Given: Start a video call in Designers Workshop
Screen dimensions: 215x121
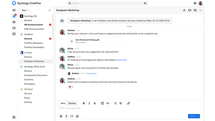Looking at the screenshot, I should tap(190, 10).
